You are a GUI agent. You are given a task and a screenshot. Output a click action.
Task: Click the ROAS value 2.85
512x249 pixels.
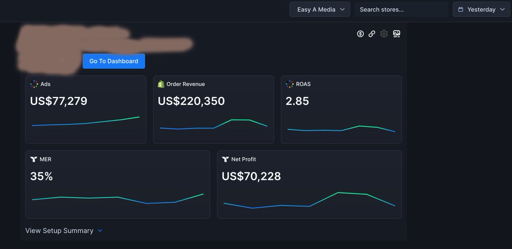(x=297, y=101)
